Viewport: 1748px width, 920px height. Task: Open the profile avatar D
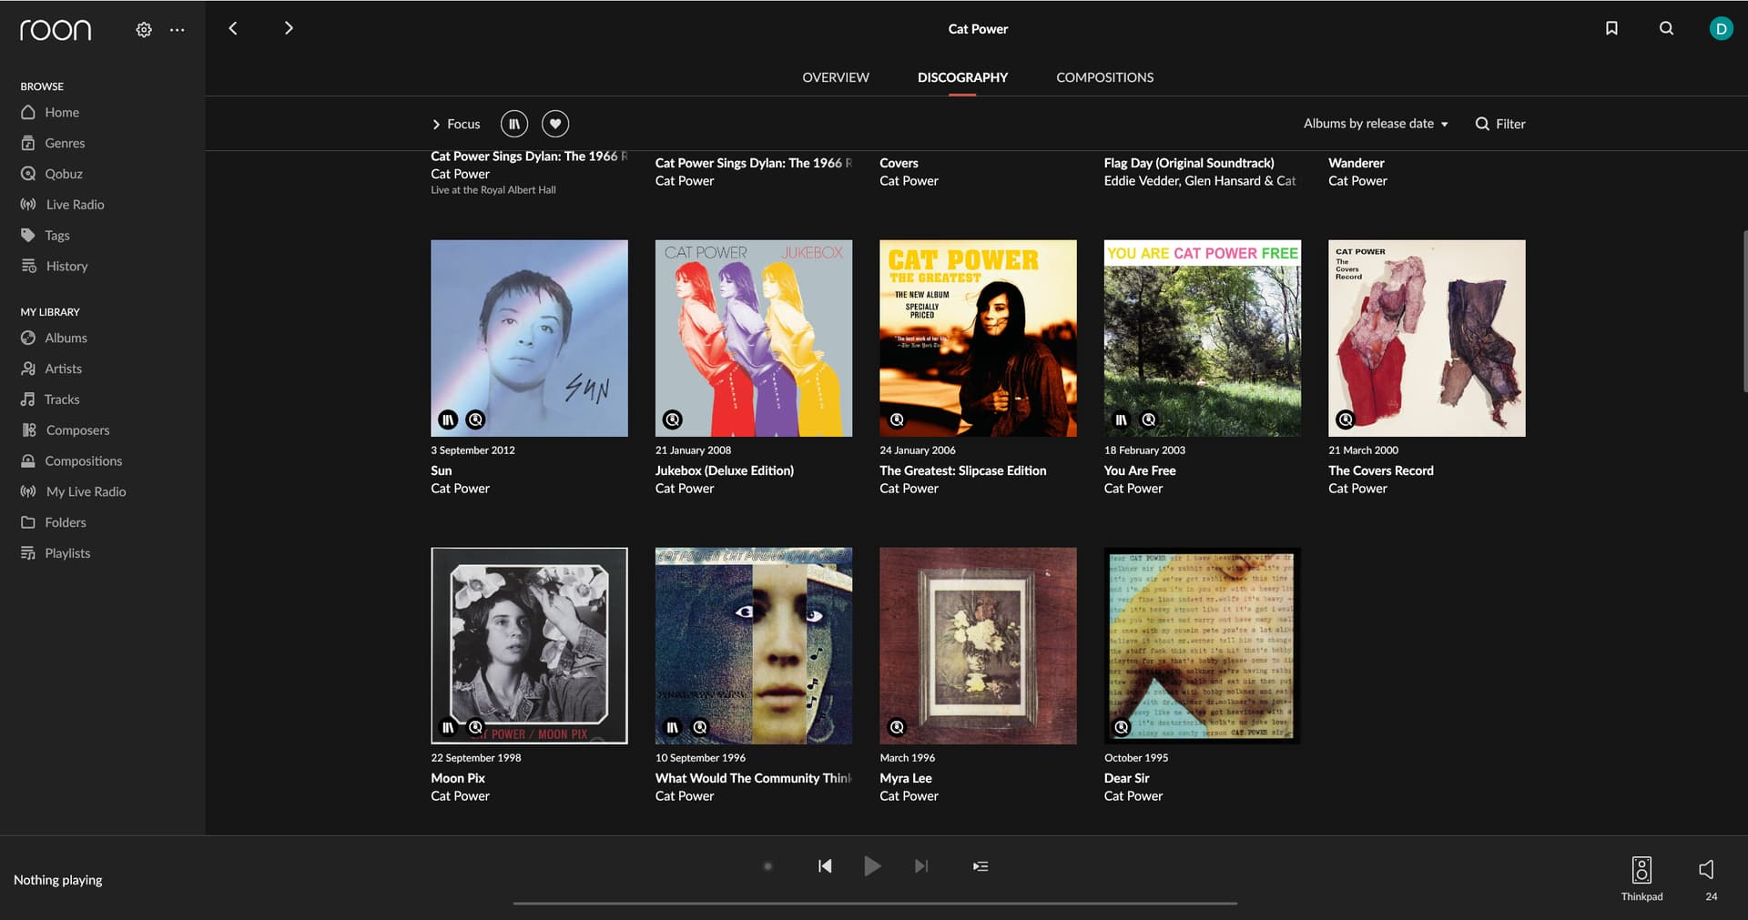[x=1721, y=28]
